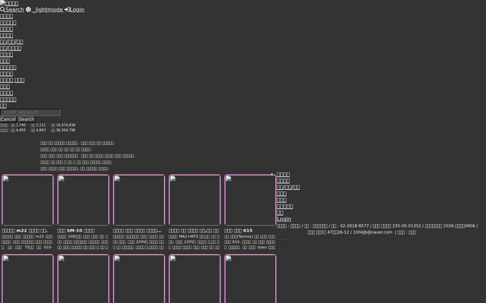Click the phone number 02-2618-8577
Screen dimensions: 486x303
click(354, 226)
